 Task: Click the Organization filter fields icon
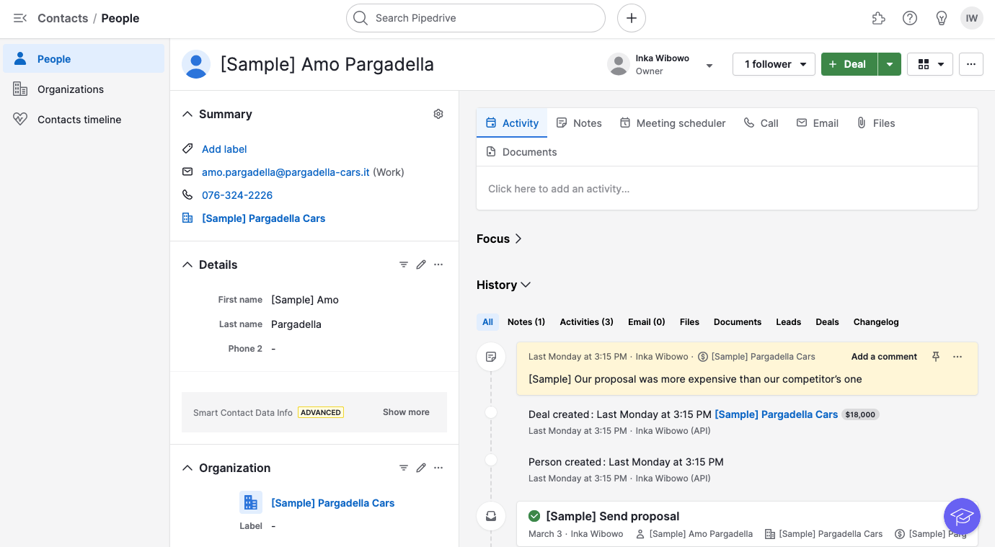pos(404,468)
